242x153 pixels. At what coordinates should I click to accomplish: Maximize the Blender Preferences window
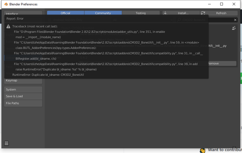(222, 4)
